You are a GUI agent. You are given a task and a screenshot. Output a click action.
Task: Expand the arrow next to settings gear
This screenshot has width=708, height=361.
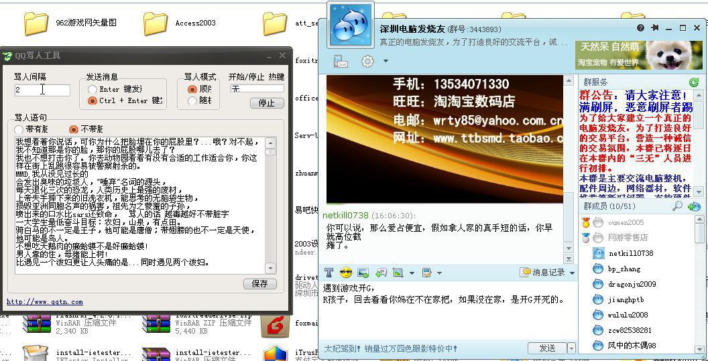(x=385, y=61)
